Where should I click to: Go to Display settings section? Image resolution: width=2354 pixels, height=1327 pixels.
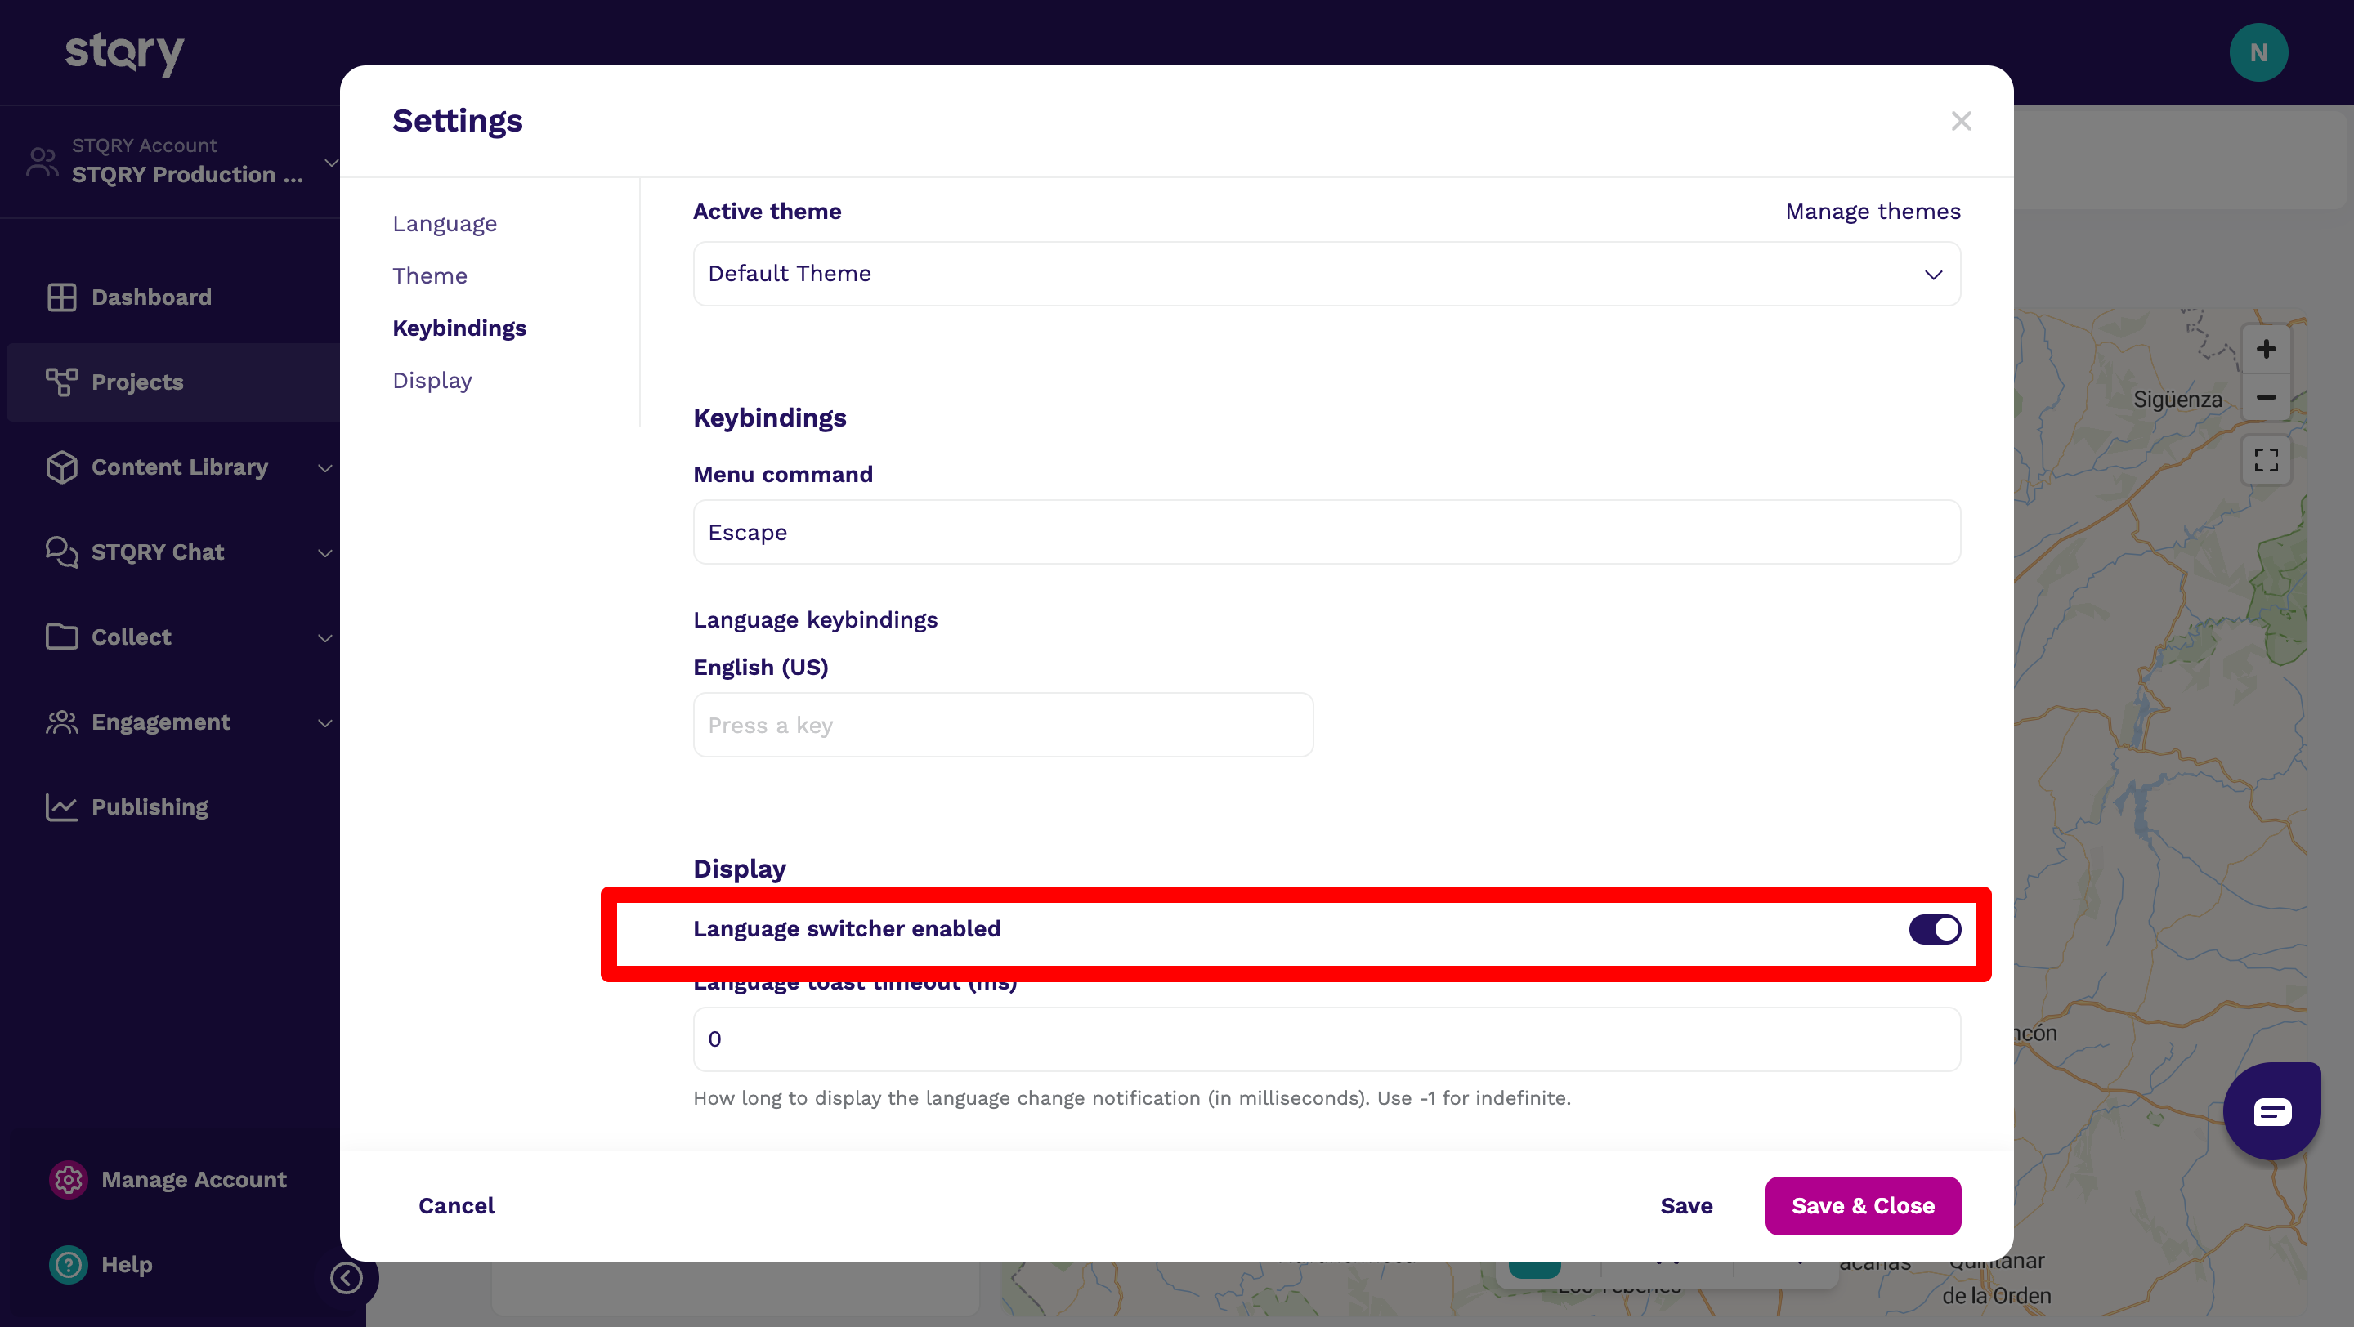432,380
